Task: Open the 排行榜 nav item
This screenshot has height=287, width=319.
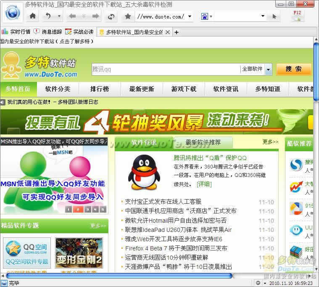Action: click(100, 89)
